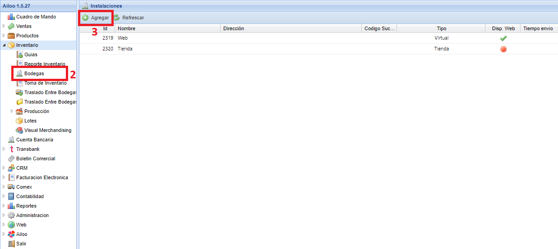Click the Refrescar arrows icon
This screenshot has height=249, width=558.
[116, 18]
